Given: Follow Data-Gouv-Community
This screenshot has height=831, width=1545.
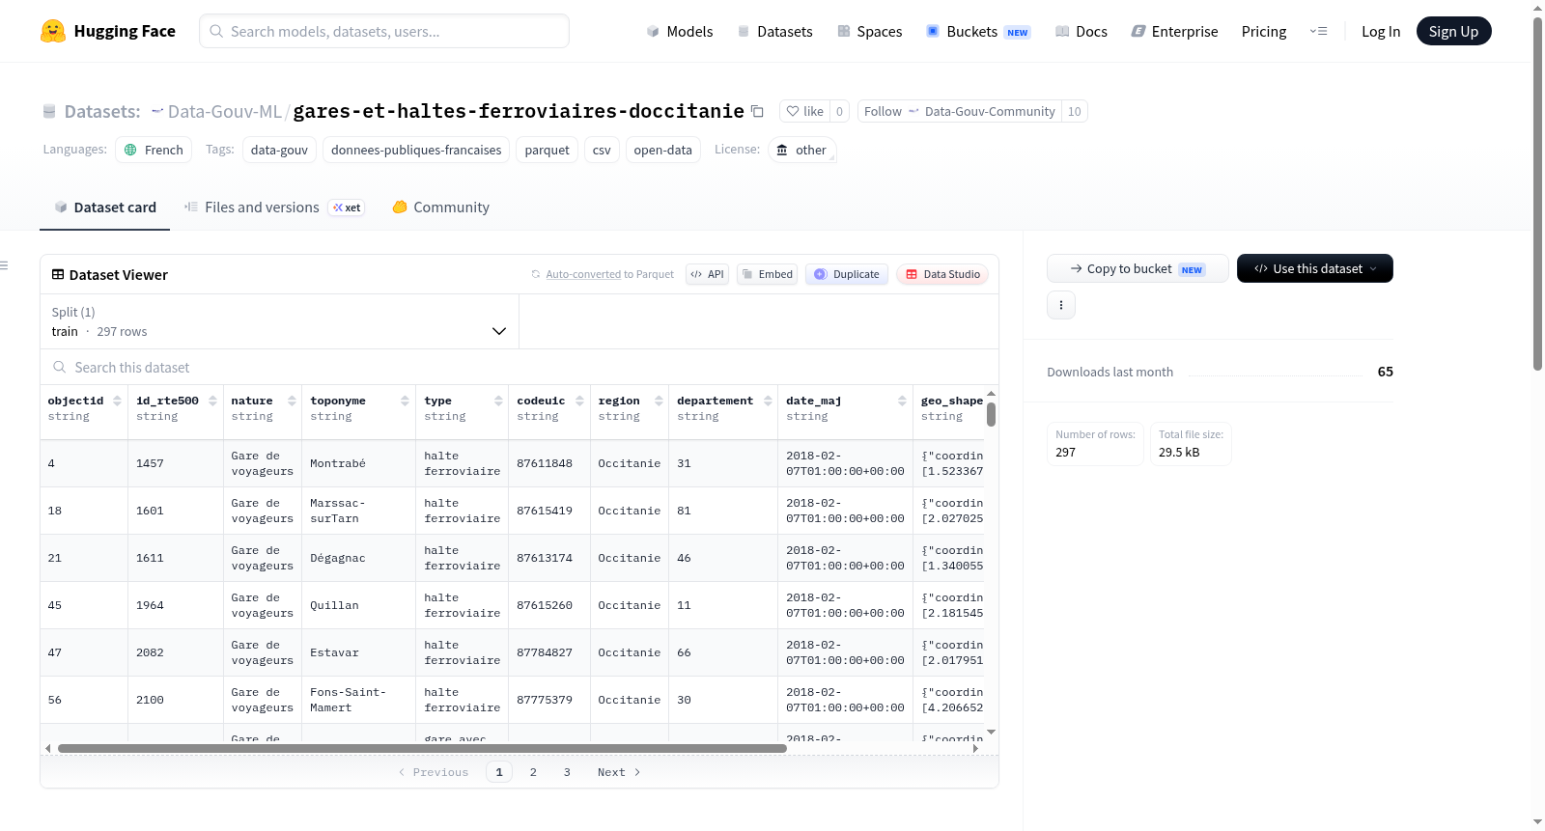Looking at the screenshot, I should [x=959, y=111].
